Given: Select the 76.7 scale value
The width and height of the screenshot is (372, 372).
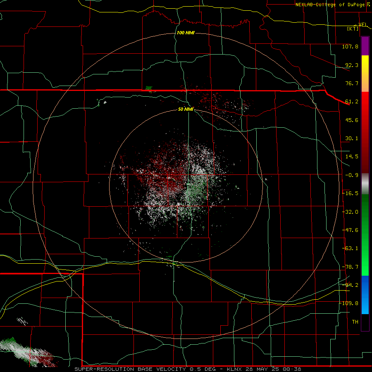Looking at the screenshot, I should (x=352, y=83).
